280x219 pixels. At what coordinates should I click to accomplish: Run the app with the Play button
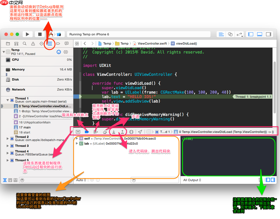(27, 34)
